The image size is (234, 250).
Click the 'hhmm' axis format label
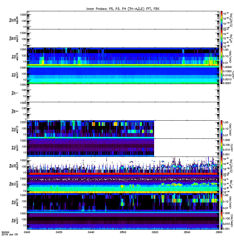pyautogui.click(x=5, y=232)
